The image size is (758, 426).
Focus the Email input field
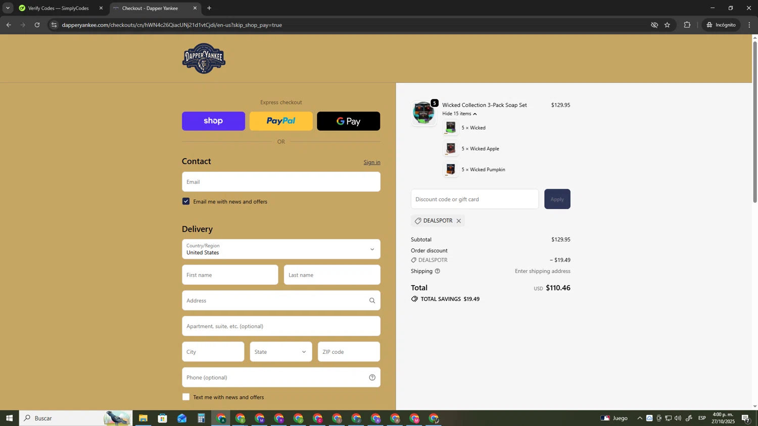pyautogui.click(x=281, y=182)
